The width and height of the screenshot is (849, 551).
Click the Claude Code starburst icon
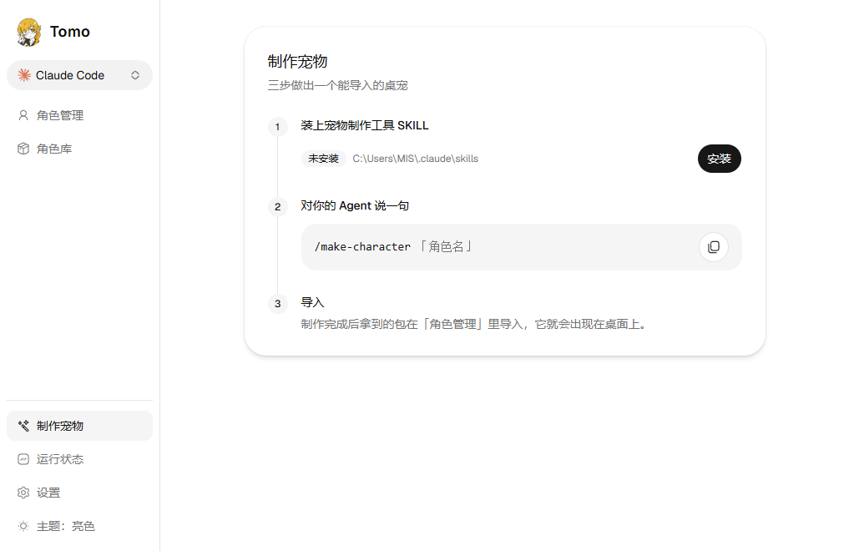tap(24, 75)
